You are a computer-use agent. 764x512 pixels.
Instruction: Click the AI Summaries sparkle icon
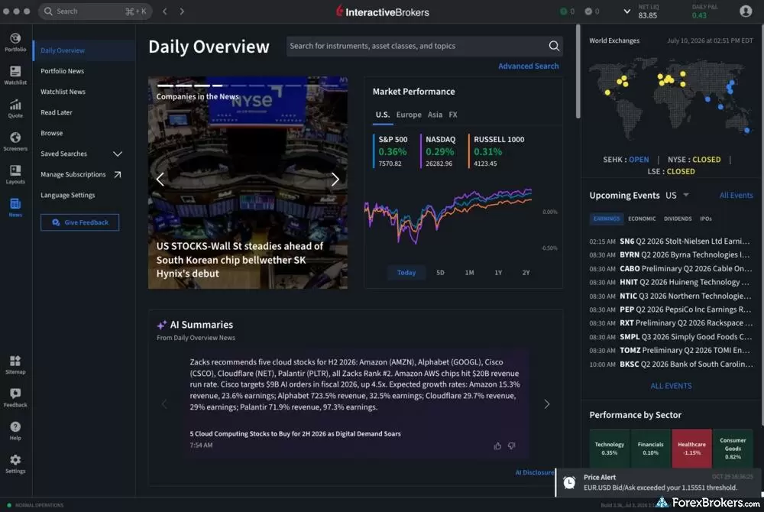[162, 325]
